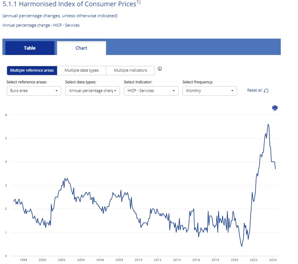
Task: Click the 2012 x-axis label
Action: [x=158, y=260]
